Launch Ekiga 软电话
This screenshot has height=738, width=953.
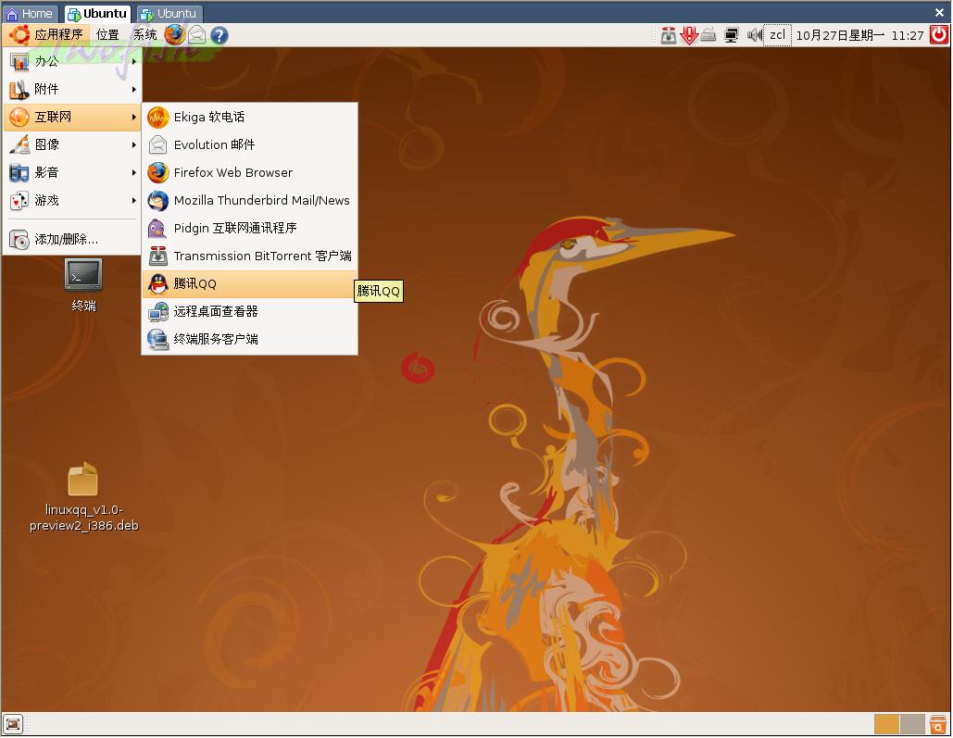pyautogui.click(x=250, y=117)
